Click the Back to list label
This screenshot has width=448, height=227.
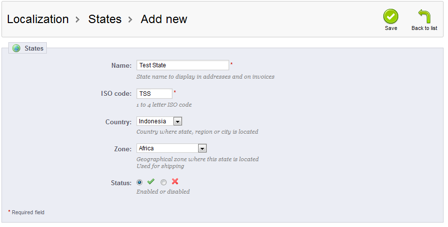coord(424,28)
